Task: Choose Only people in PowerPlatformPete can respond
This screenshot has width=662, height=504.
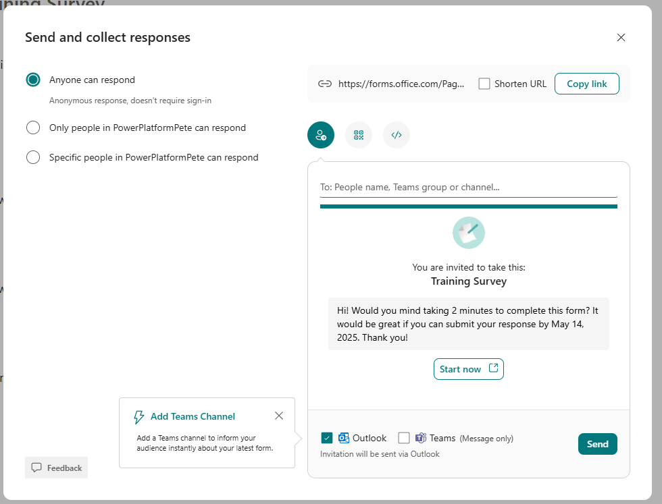Action: pyautogui.click(x=33, y=128)
